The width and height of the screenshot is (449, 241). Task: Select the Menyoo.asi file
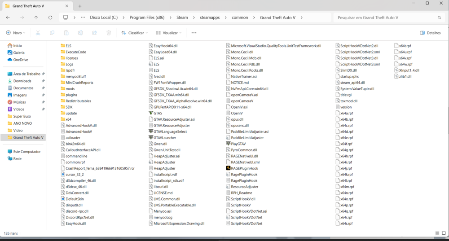click(160, 211)
